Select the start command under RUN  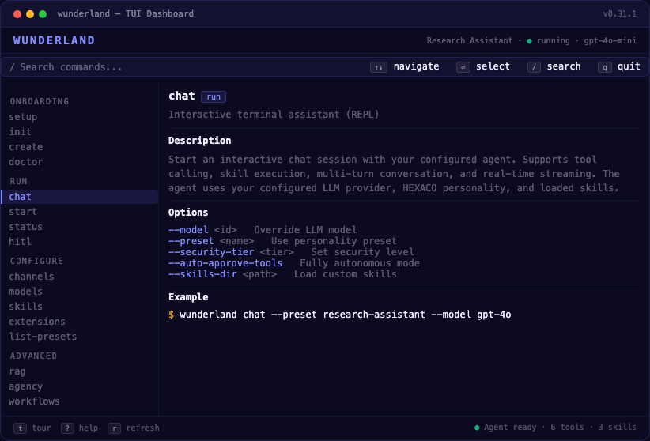(x=23, y=212)
